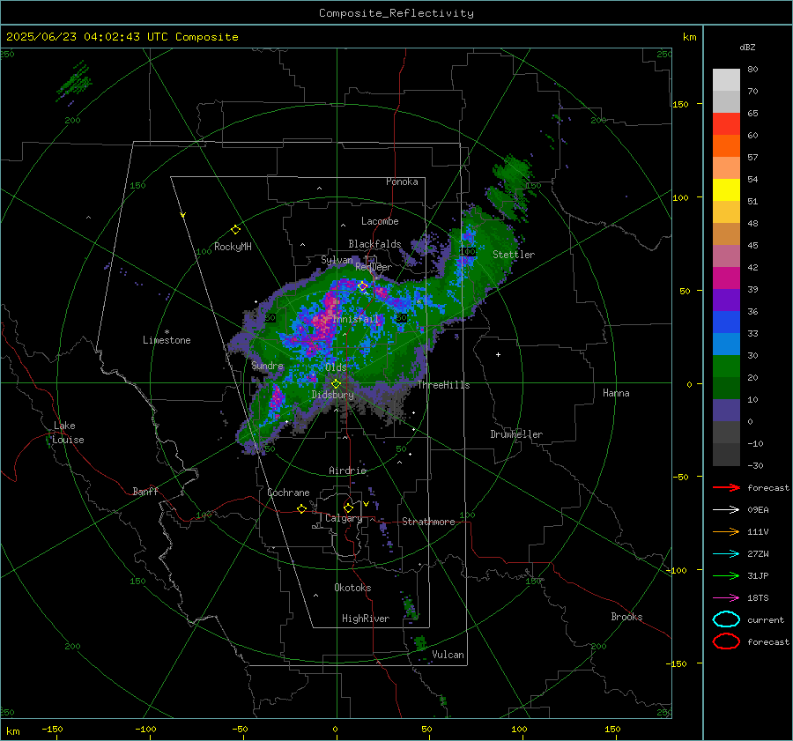The image size is (793, 741).
Task: Click the Sylvan town label
Action: (337, 260)
